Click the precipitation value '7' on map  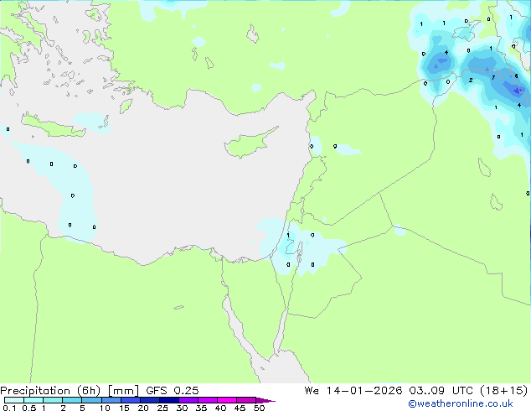(493, 78)
